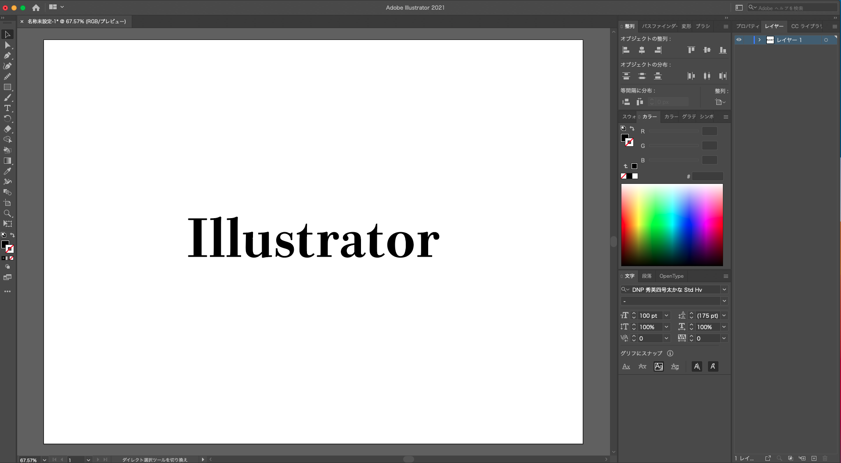
Task: Open vertical scale 100% dropdown
Action: click(x=666, y=327)
